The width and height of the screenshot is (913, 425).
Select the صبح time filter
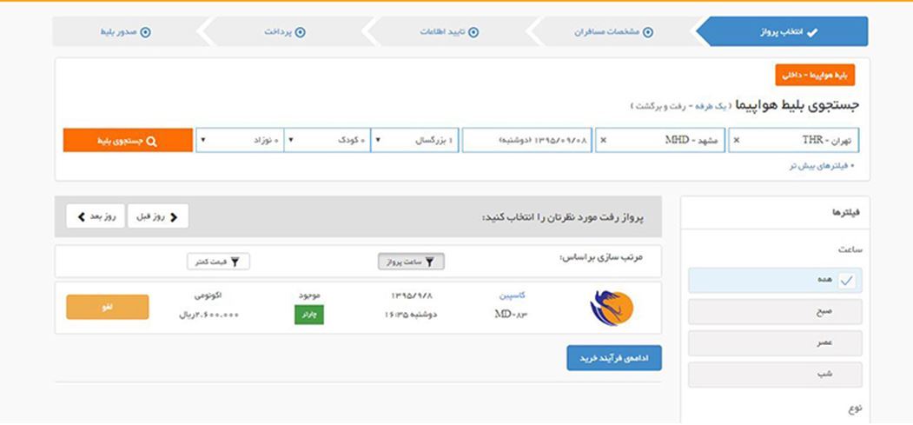click(x=775, y=311)
